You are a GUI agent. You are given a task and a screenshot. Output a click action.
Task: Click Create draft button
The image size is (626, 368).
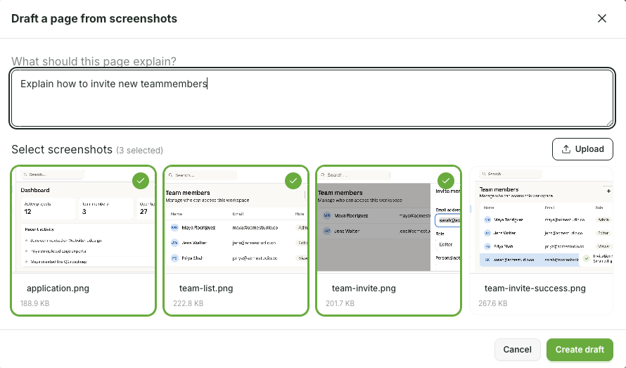(x=580, y=350)
